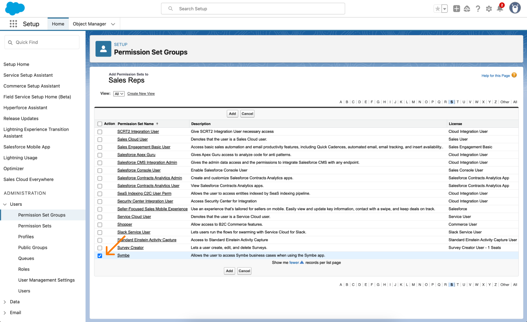Open the App Launcher grid icon

13,24
